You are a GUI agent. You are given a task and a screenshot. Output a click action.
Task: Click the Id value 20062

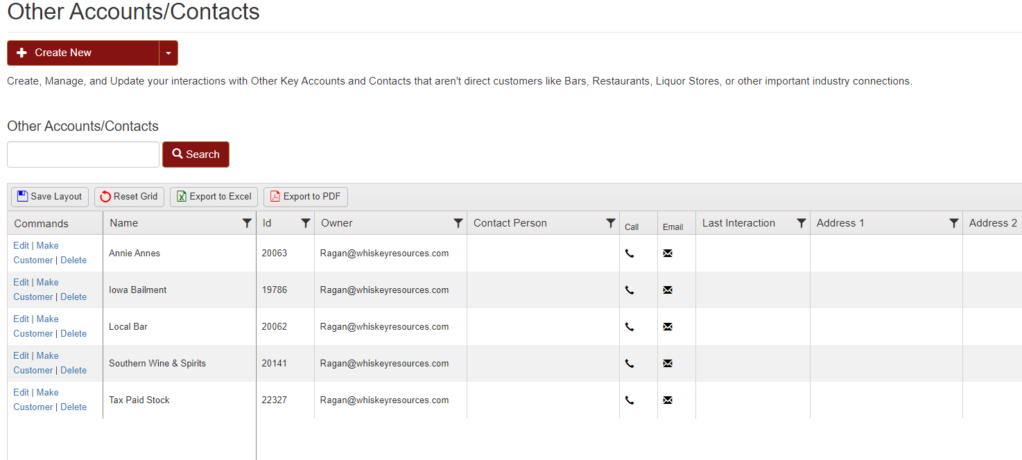[274, 327]
